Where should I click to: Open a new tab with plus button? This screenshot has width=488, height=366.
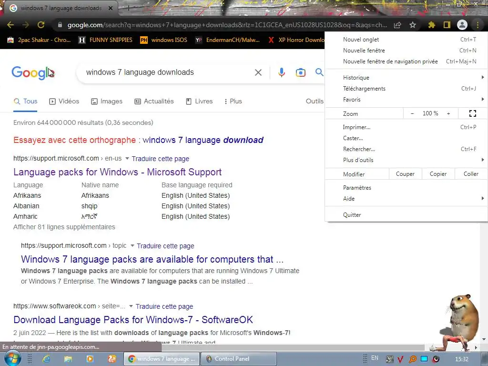coord(128,9)
